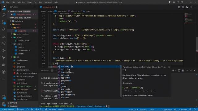This screenshot has width=198, height=111.
Task: Open the Terminal menu
Action: [48, 2]
